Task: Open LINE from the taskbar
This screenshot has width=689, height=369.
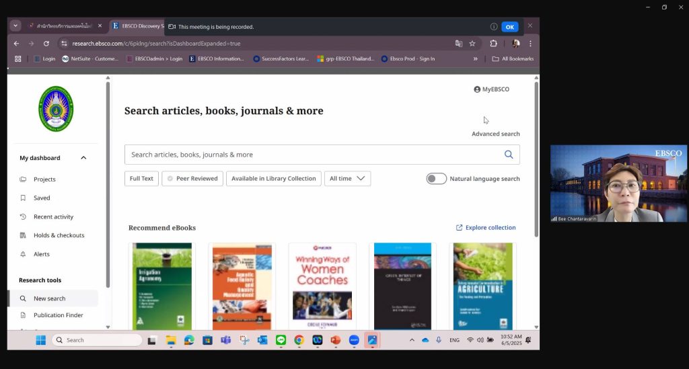Action: click(x=281, y=340)
